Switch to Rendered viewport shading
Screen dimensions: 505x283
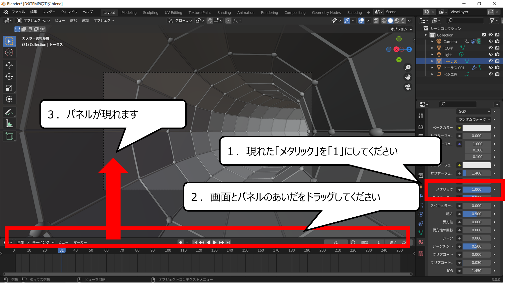[x=403, y=21]
